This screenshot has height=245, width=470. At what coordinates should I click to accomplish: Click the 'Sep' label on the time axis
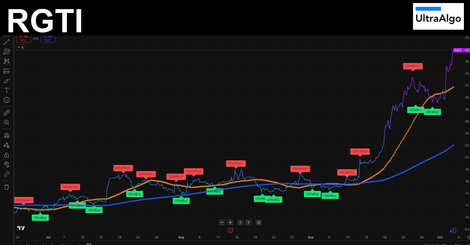pyautogui.click(x=311, y=237)
